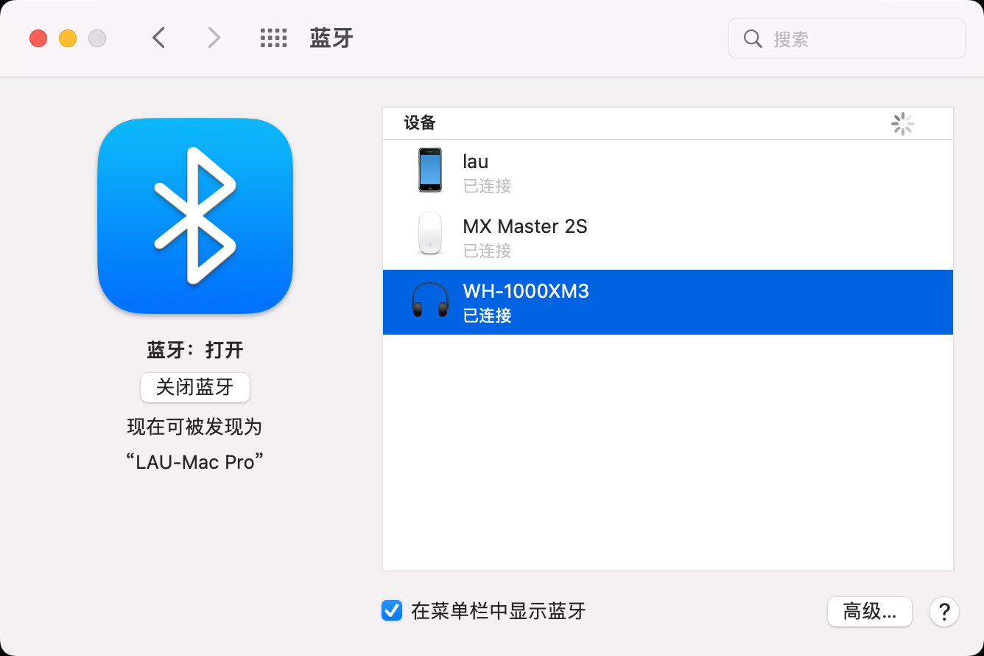The width and height of the screenshot is (984, 656).
Task: Open help with the question mark button
Action: click(944, 612)
